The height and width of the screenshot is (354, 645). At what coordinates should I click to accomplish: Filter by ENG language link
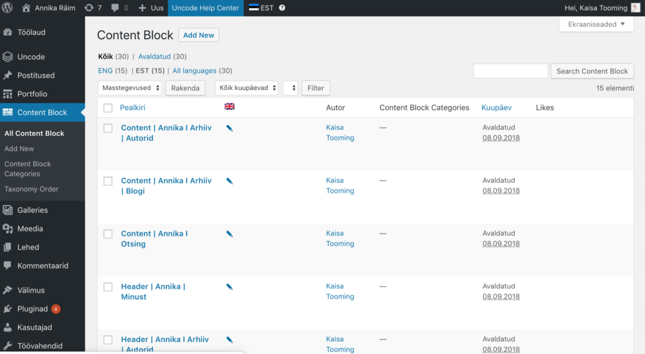[x=105, y=71]
